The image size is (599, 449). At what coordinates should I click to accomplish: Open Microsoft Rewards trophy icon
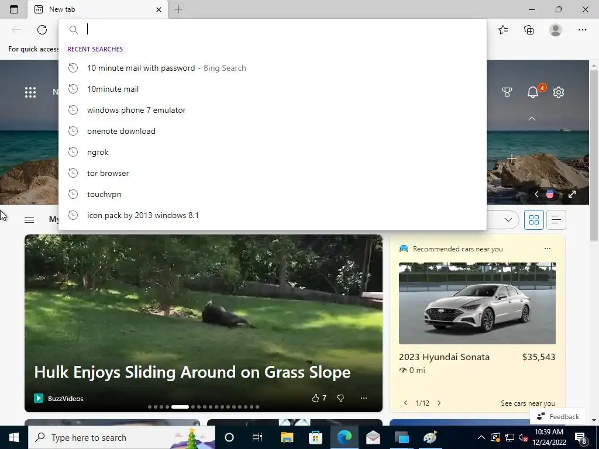tap(507, 92)
